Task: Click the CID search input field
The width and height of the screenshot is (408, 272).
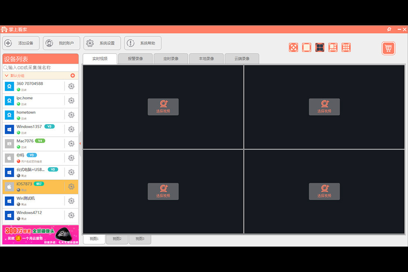Action: point(41,67)
